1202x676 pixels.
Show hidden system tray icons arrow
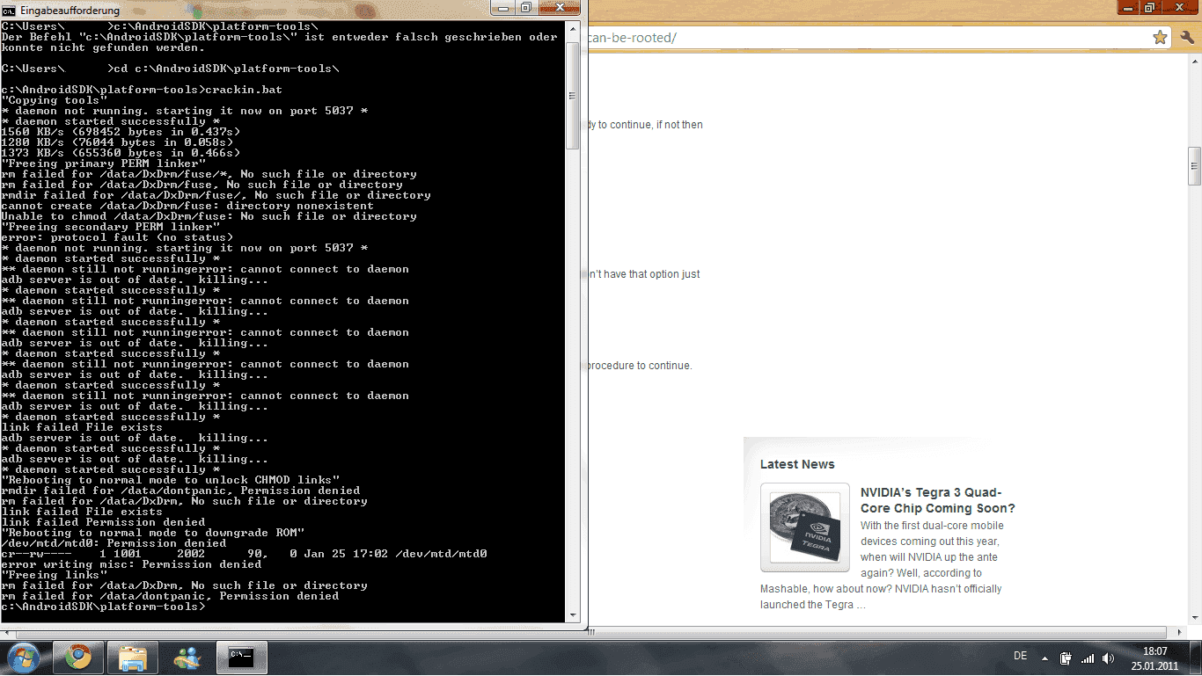pyautogui.click(x=1044, y=658)
